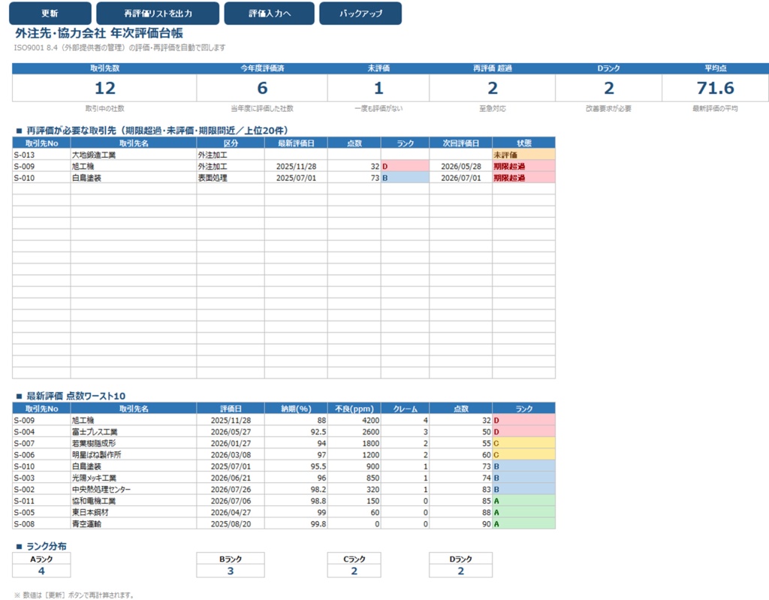Select S-007 cell in worst-10 table
Screen dimensions: 769x600
pos(41,443)
